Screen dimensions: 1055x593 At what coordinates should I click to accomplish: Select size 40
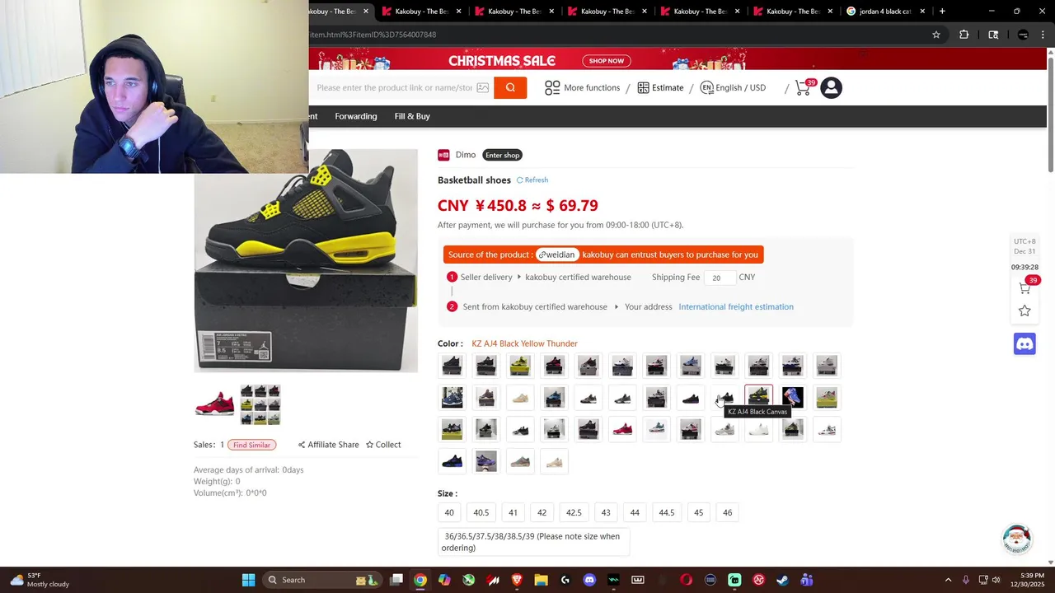click(449, 512)
